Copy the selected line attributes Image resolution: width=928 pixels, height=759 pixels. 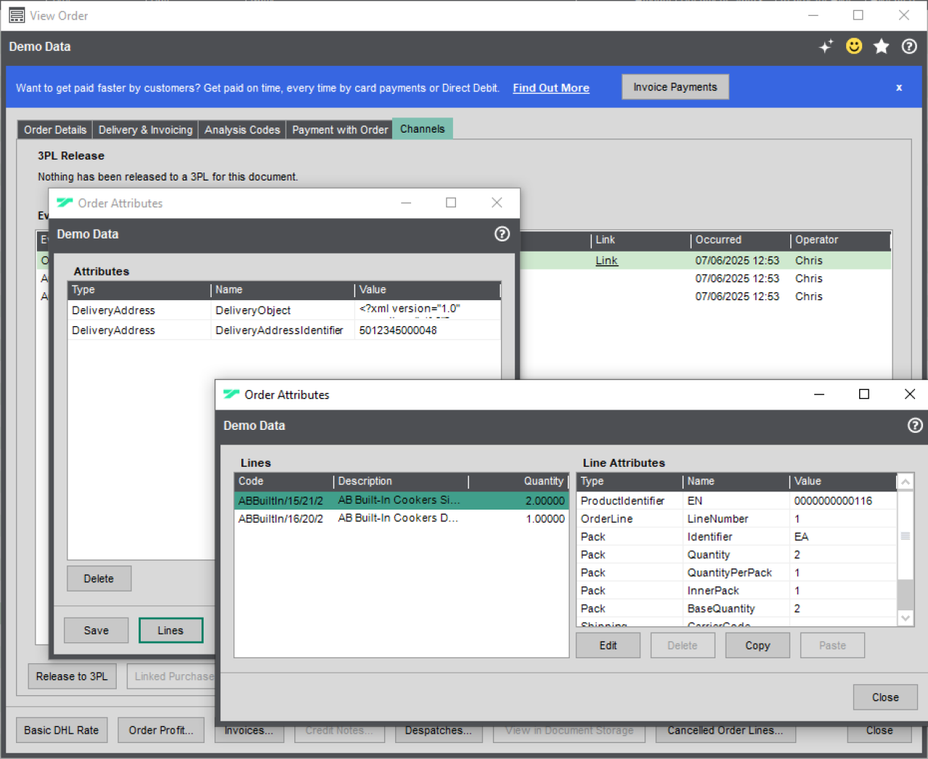(758, 645)
